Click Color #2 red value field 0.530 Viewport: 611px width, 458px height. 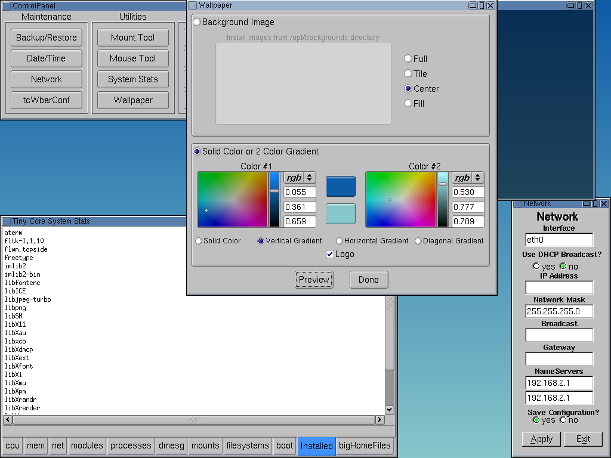tap(468, 192)
